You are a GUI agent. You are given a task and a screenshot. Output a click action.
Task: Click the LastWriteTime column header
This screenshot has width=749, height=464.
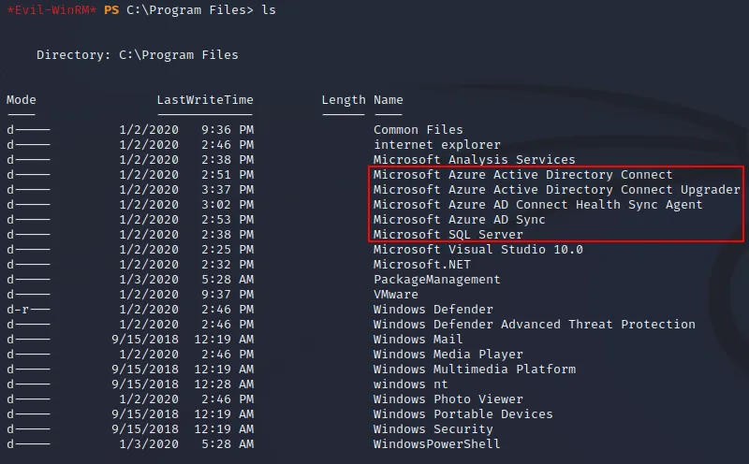click(x=205, y=100)
